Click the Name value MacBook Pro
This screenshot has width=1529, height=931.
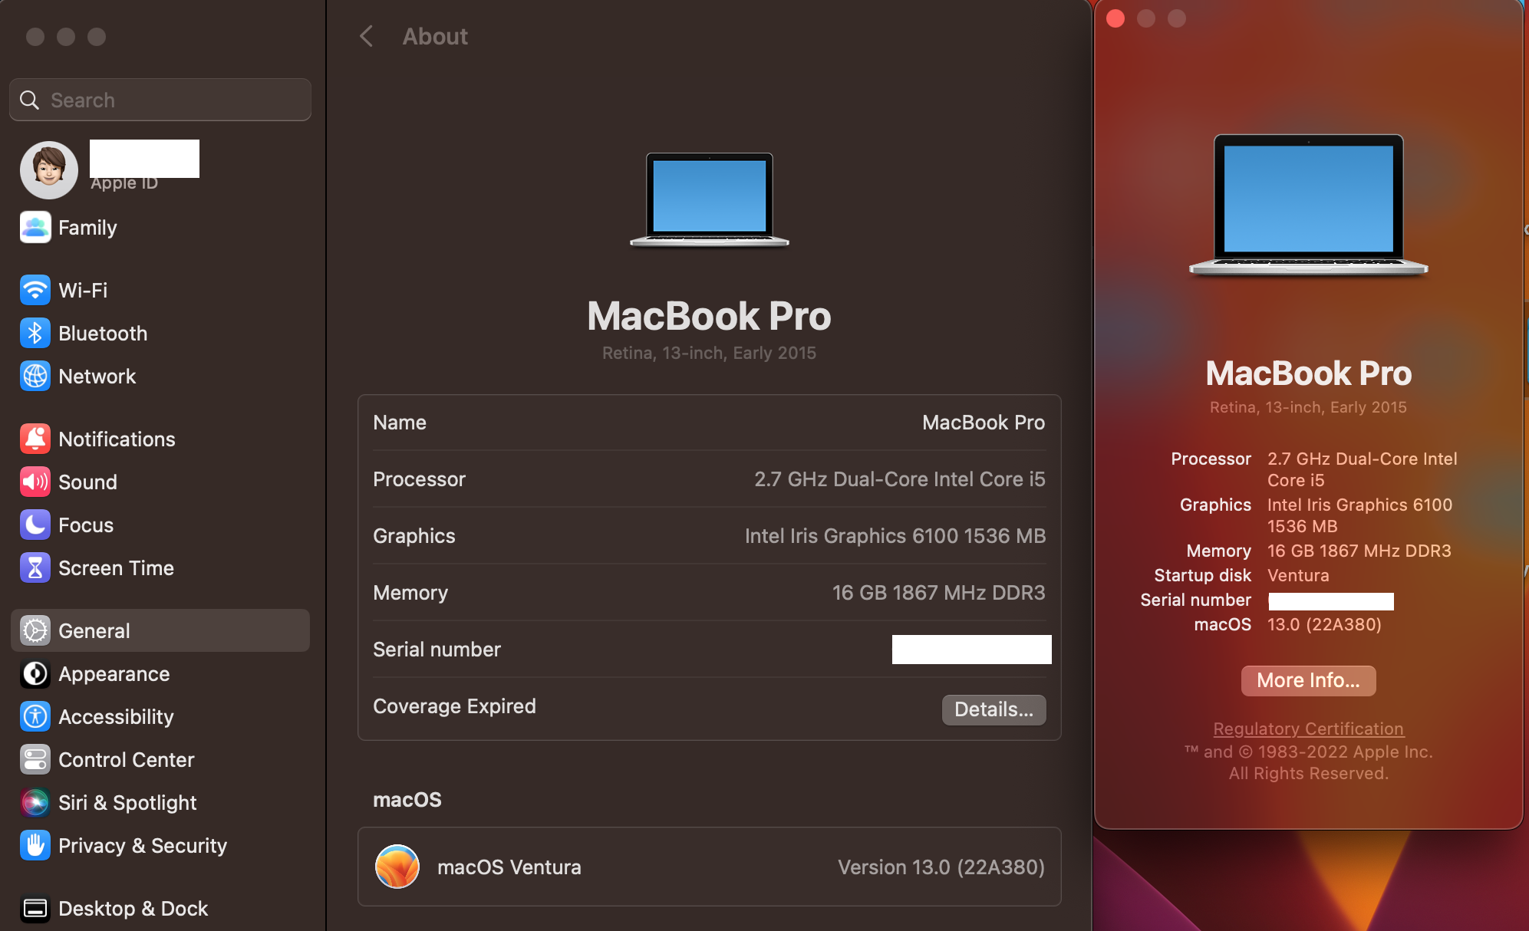tap(984, 423)
